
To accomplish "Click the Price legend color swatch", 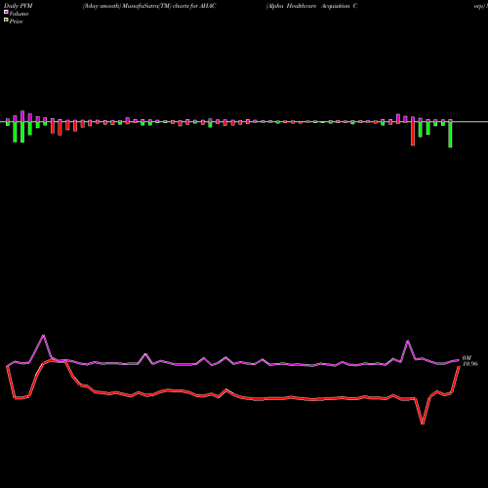I will click(6, 20).
